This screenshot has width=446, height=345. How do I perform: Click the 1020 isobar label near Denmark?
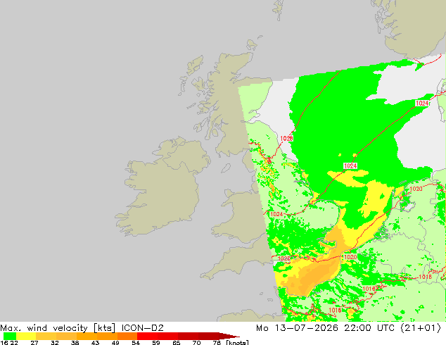pos(416,189)
